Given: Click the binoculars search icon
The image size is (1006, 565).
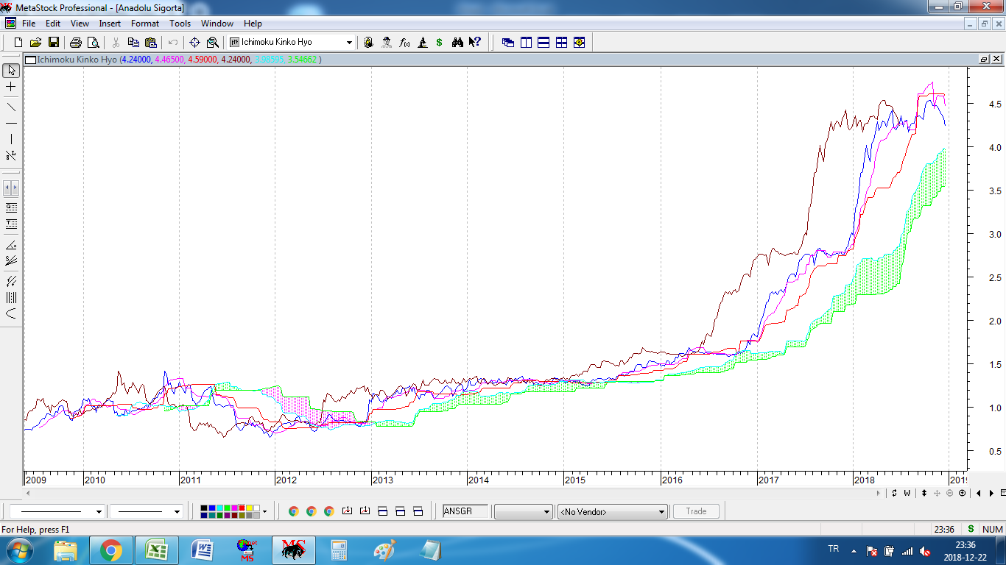Looking at the screenshot, I should click(x=457, y=43).
